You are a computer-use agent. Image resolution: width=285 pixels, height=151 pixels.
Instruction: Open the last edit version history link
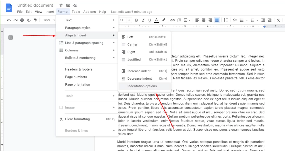pos(132,12)
